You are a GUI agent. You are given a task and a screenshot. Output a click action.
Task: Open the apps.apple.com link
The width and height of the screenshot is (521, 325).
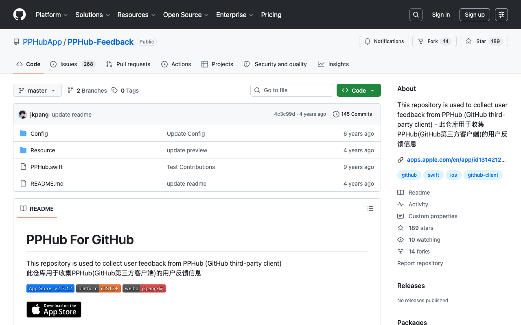point(456,160)
